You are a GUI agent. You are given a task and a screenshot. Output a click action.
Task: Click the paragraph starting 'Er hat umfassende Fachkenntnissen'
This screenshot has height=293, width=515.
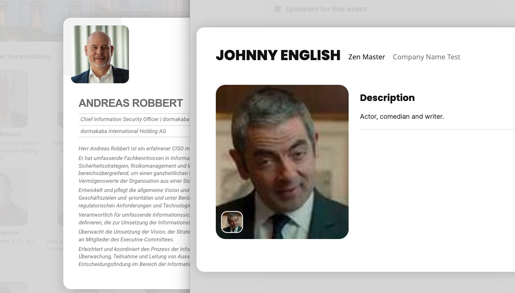[x=134, y=170]
